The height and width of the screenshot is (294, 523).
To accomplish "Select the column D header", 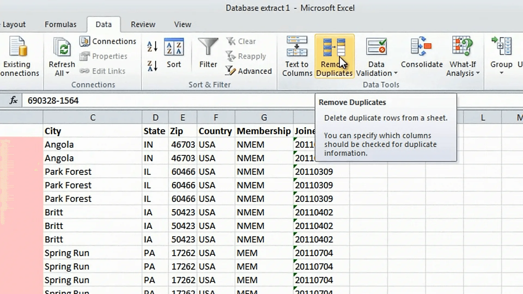I will coord(155,118).
